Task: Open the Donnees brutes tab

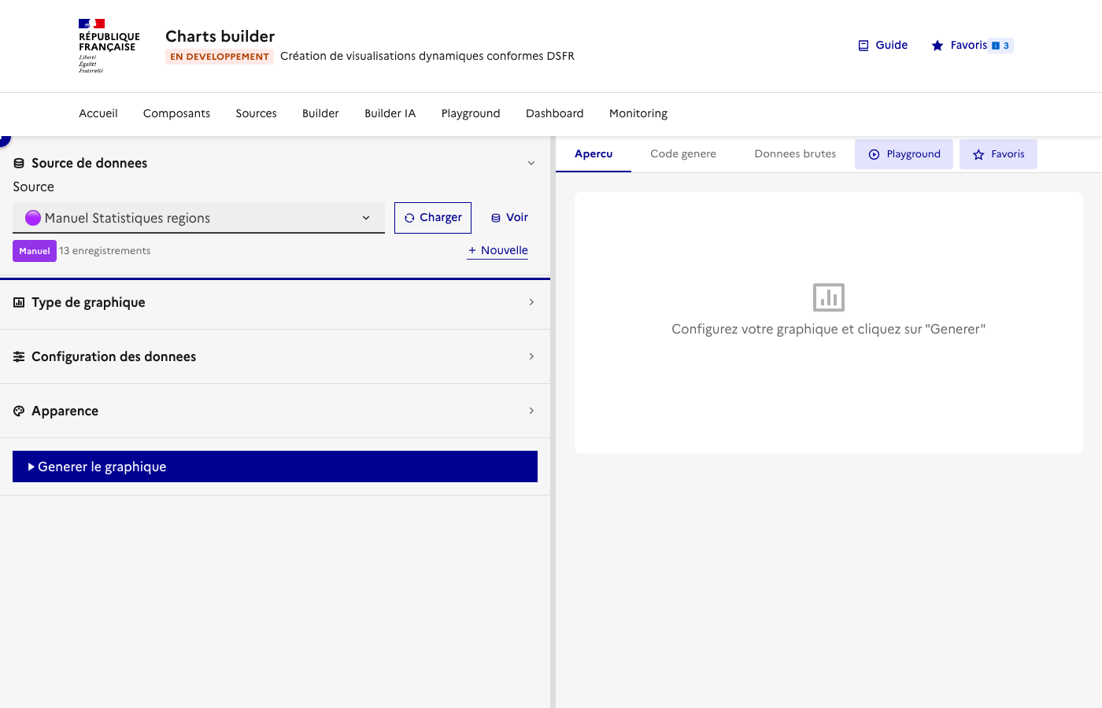Action: tap(795, 153)
